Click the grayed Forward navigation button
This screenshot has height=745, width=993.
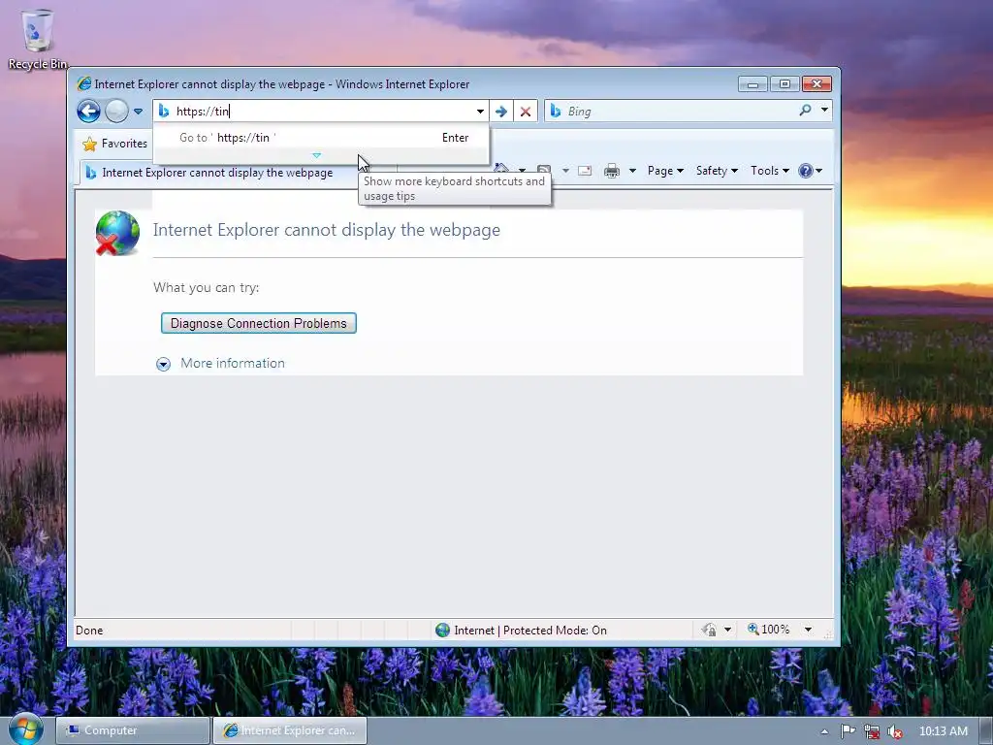click(x=116, y=111)
